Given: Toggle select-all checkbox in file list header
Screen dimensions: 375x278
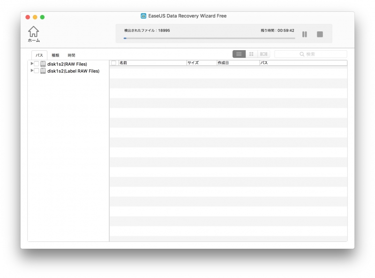Looking at the screenshot, I should coord(113,63).
